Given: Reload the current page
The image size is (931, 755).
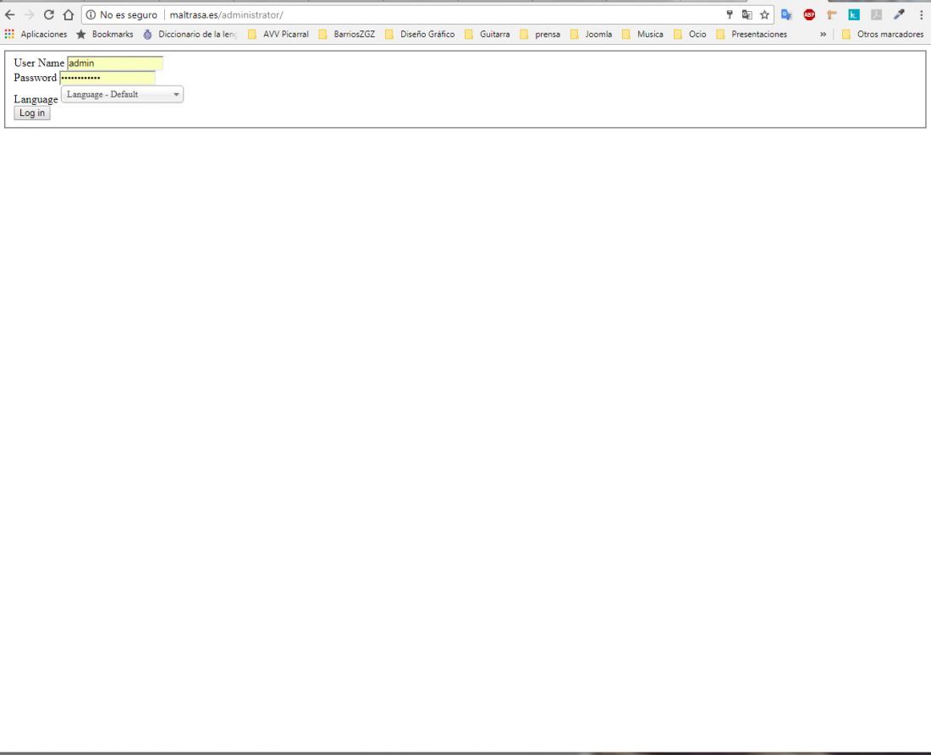Looking at the screenshot, I should click(49, 15).
